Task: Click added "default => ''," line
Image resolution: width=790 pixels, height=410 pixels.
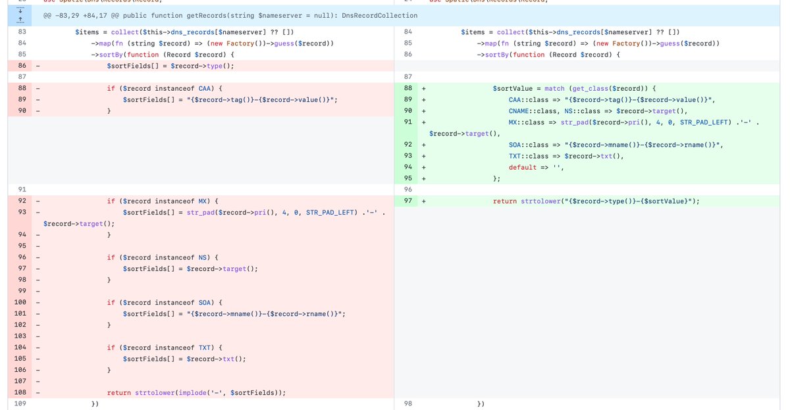Action: pyautogui.click(x=537, y=167)
